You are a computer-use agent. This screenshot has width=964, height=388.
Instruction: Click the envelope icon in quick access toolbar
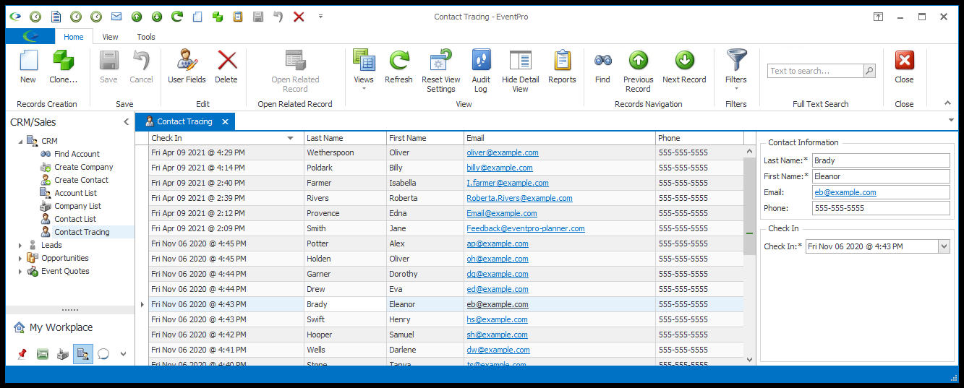click(116, 16)
